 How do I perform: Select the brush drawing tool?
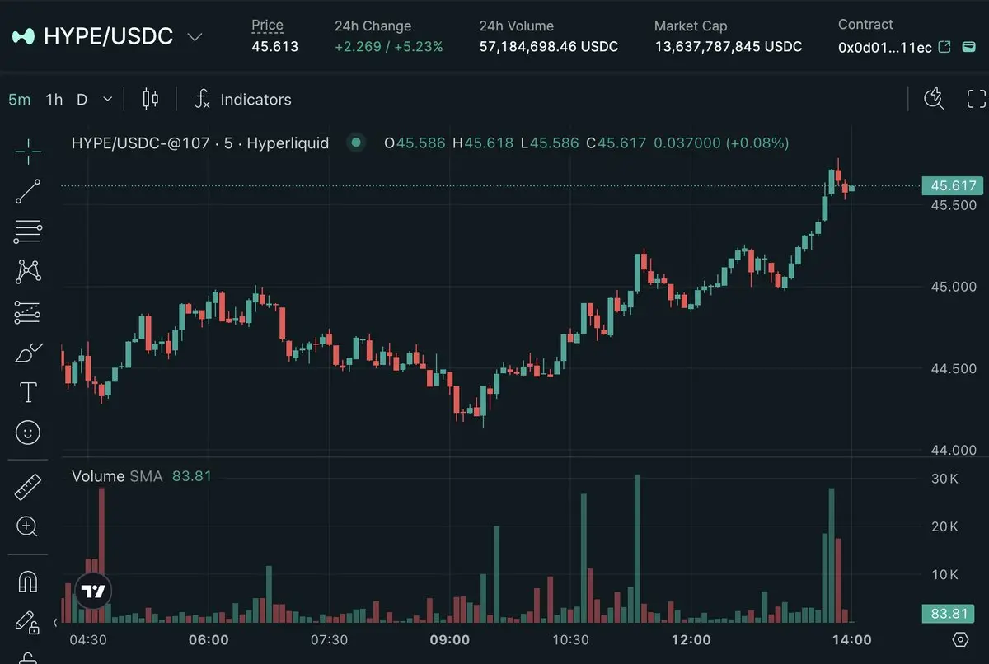[28, 353]
